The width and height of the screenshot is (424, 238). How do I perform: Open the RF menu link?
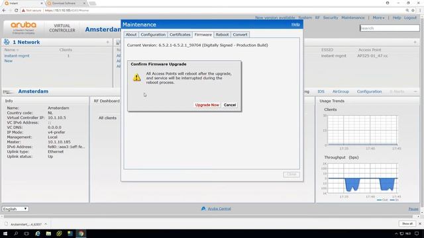(317, 18)
